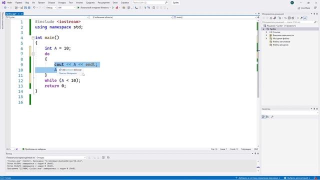The image size is (320, 180).
Task: Open the Cycles project scope dropdown
Action: click(47, 17)
